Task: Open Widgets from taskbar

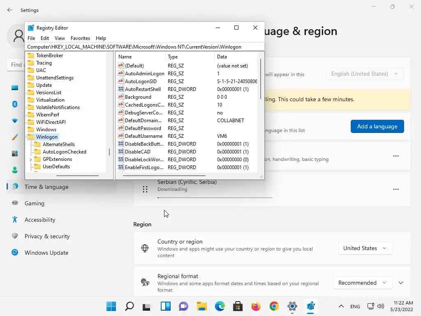Action: pyautogui.click(x=165, y=306)
